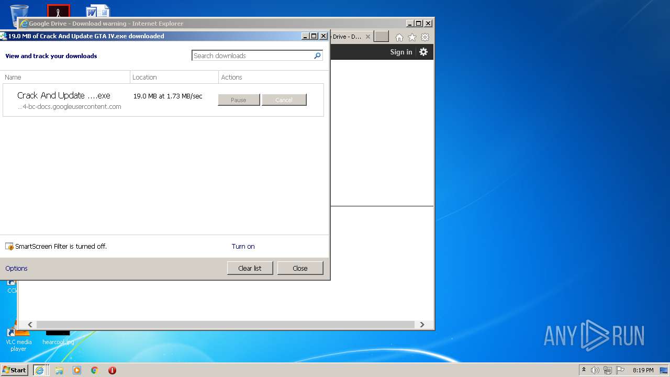Open the Favorites star icon
The image size is (670, 377).
point(412,37)
